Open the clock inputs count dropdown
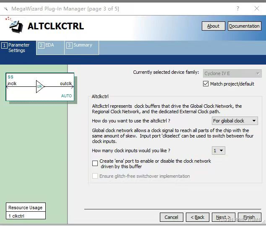This screenshot has height=226, width=266. [x=218, y=151]
